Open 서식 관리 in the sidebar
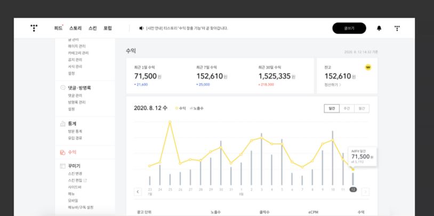This screenshot has height=216, width=434. 75,67
